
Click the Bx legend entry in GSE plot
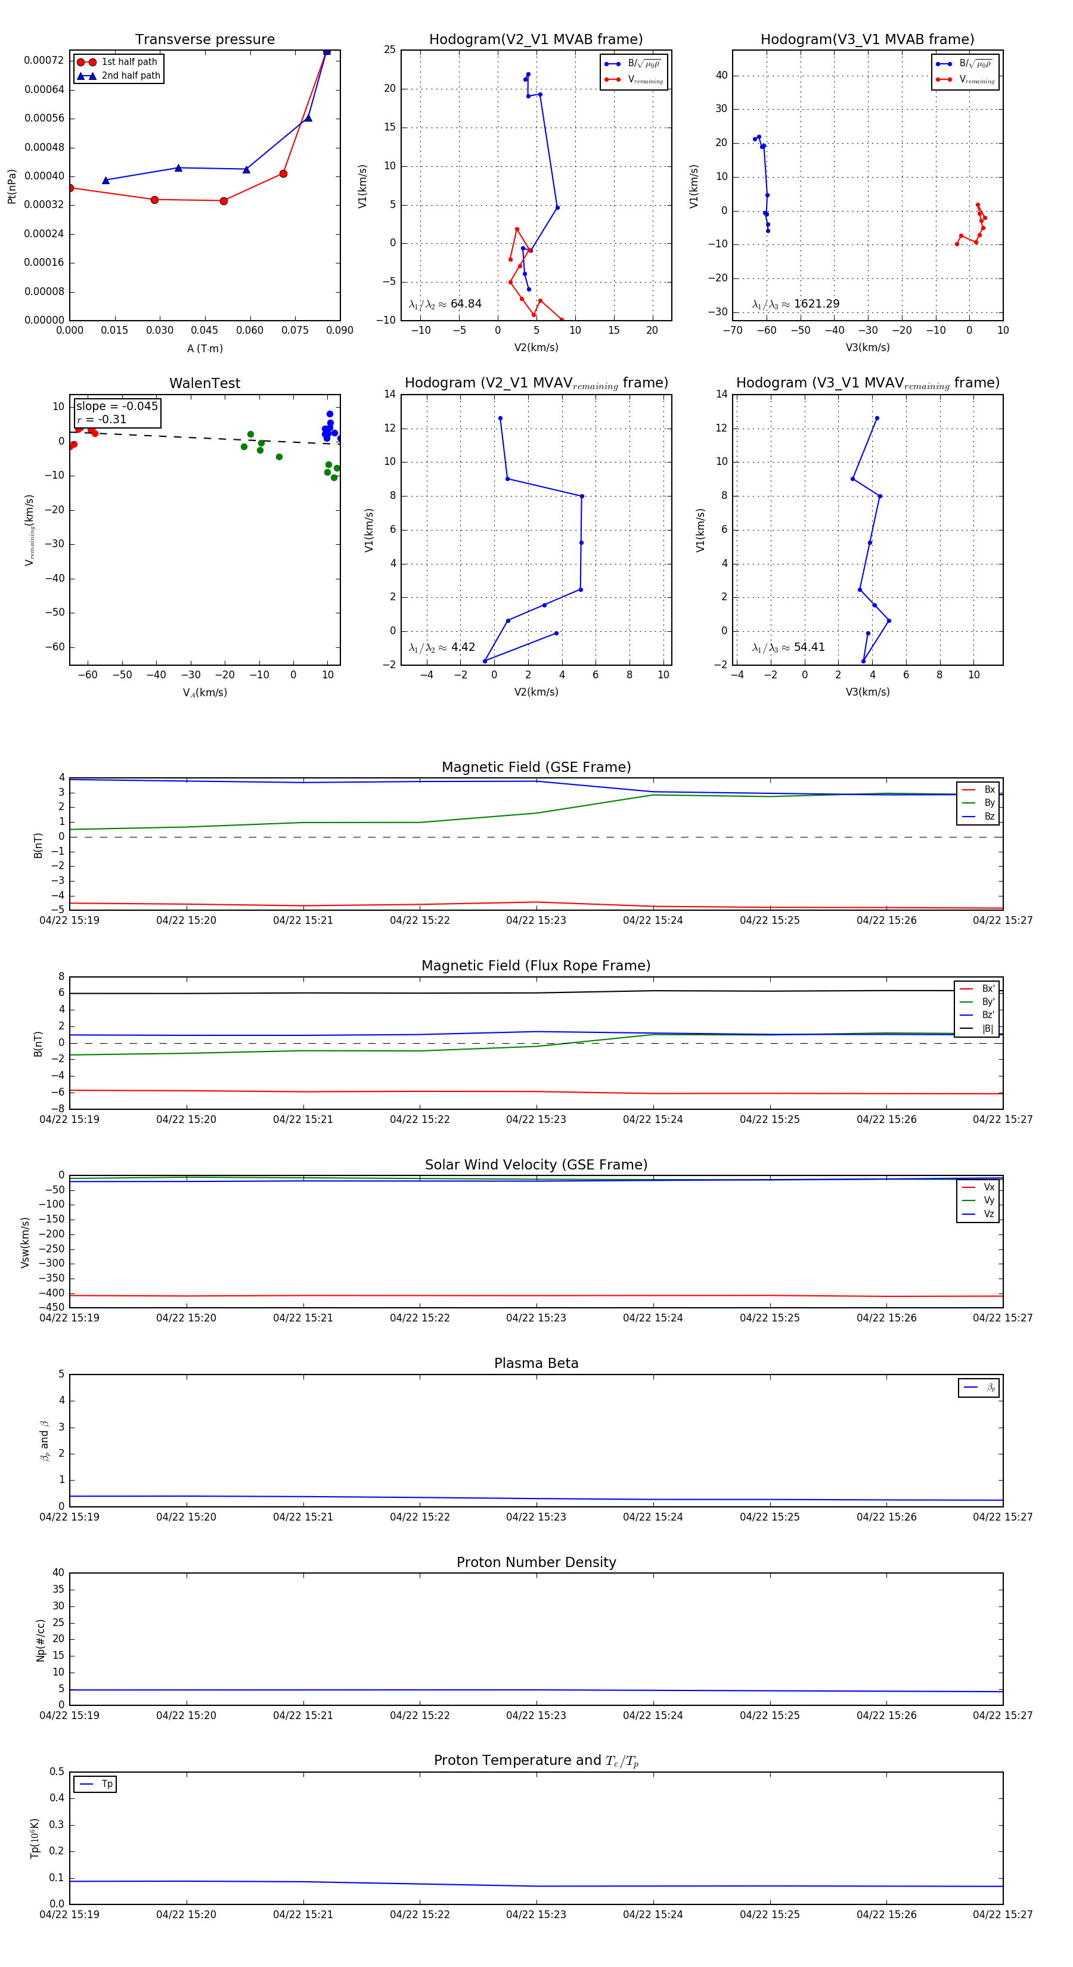pos(978,790)
